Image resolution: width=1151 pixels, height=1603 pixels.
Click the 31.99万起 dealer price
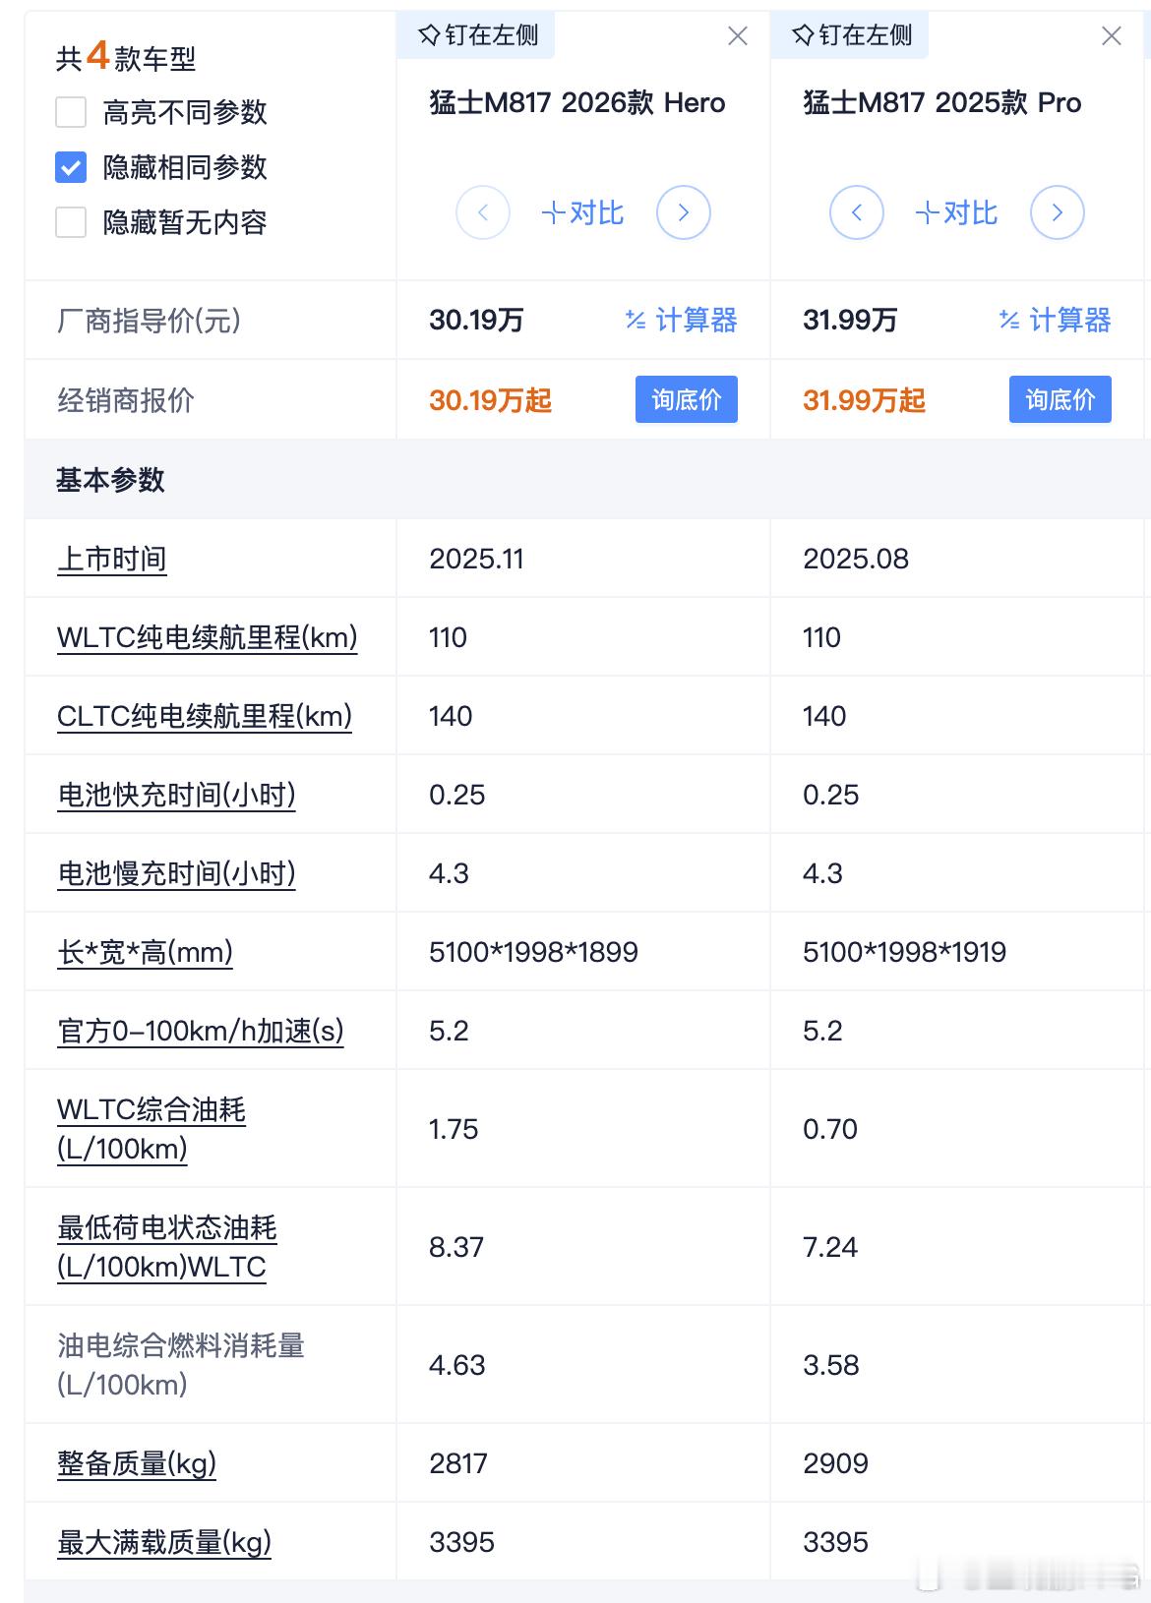click(864, 400)
